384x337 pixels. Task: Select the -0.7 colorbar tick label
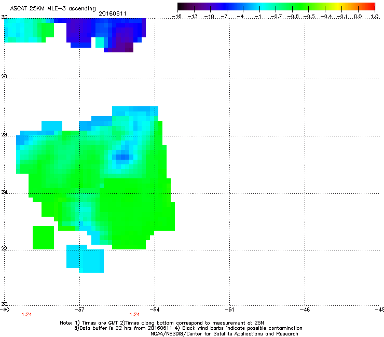276,17
